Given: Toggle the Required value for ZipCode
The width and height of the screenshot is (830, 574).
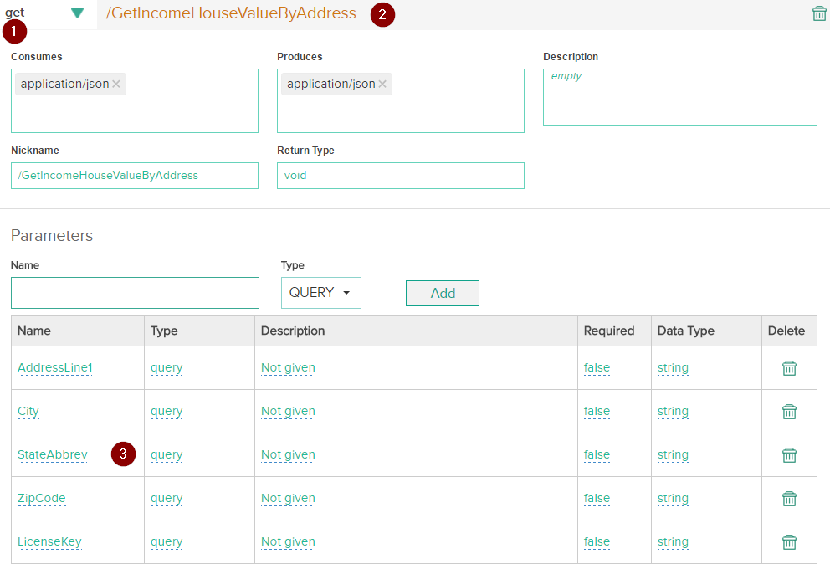Looking at the screenshot, I should tap(597, 498).
